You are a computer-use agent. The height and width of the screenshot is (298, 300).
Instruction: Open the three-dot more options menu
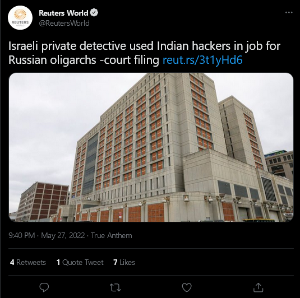point(289,13)
